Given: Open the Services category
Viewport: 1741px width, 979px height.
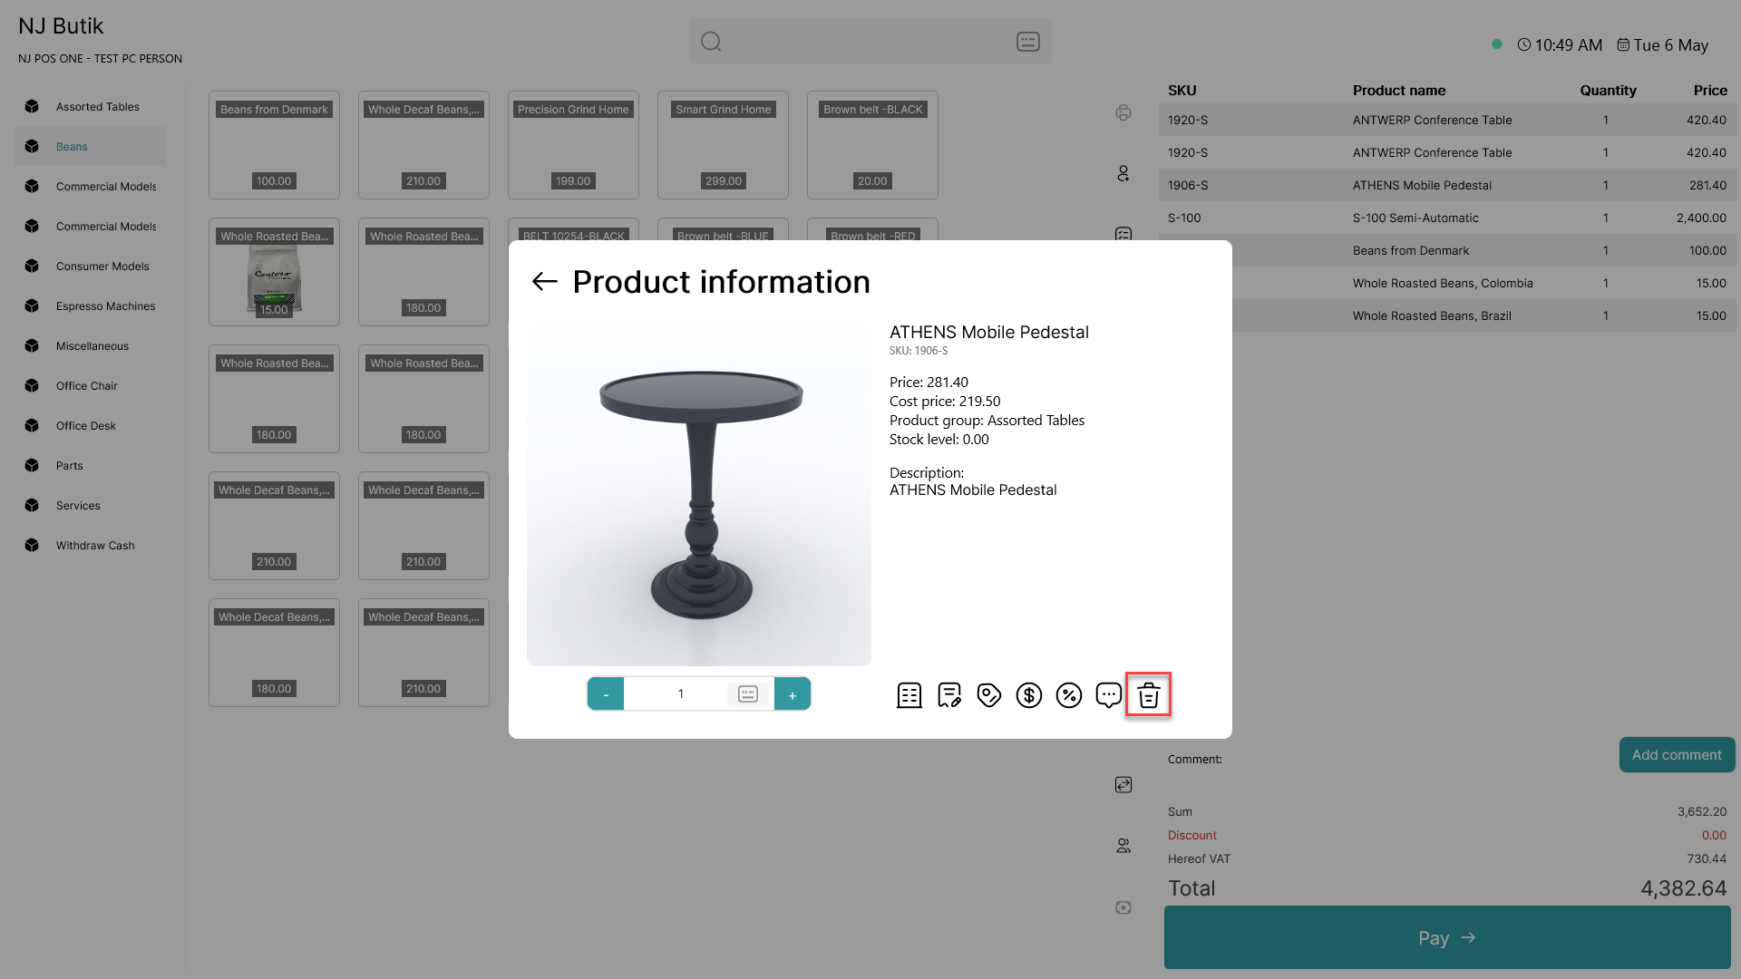Looking at the screenshot, I should pos(90,506).
